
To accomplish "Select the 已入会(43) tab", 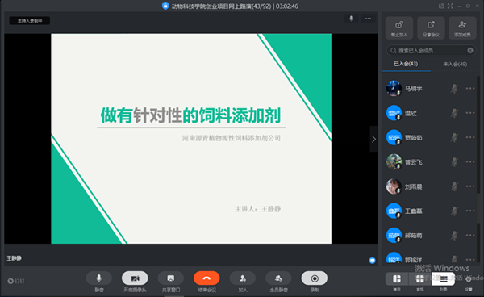I will click(x=406, y=64).
